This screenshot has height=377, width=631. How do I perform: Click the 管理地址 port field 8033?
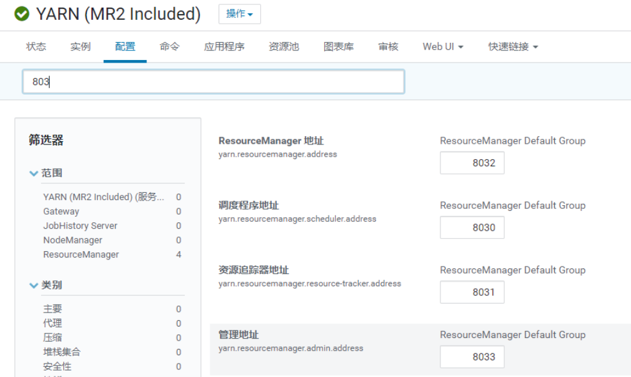click(472, 357)
